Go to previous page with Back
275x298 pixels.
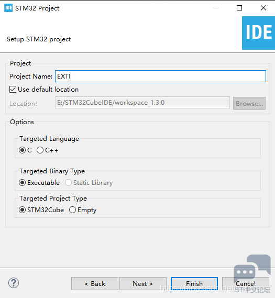coord(95,283)
